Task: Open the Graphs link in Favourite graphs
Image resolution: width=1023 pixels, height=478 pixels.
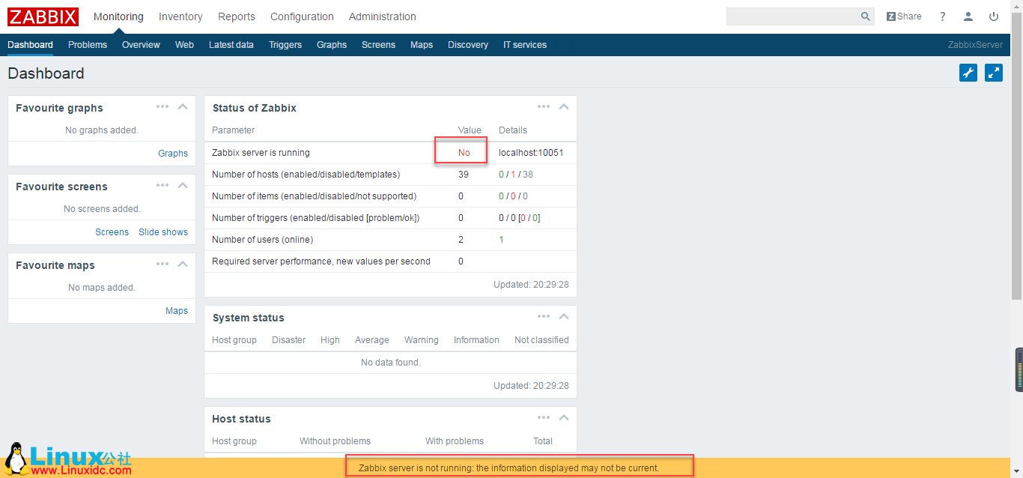Action: tap(173, 153)
